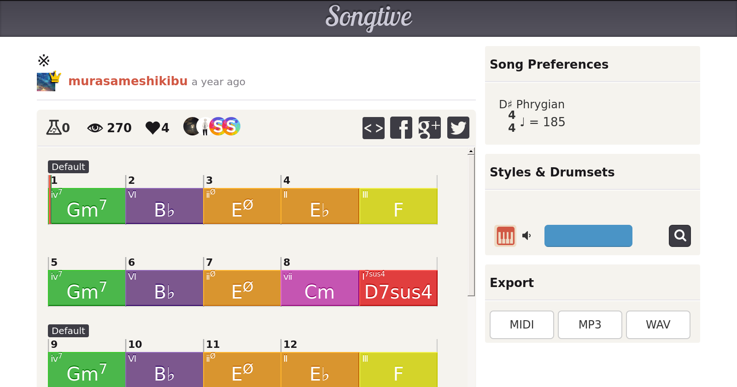Click the piano instrument icon
The height and width of the screenshot is (387, 737).
tap(505, 236)
